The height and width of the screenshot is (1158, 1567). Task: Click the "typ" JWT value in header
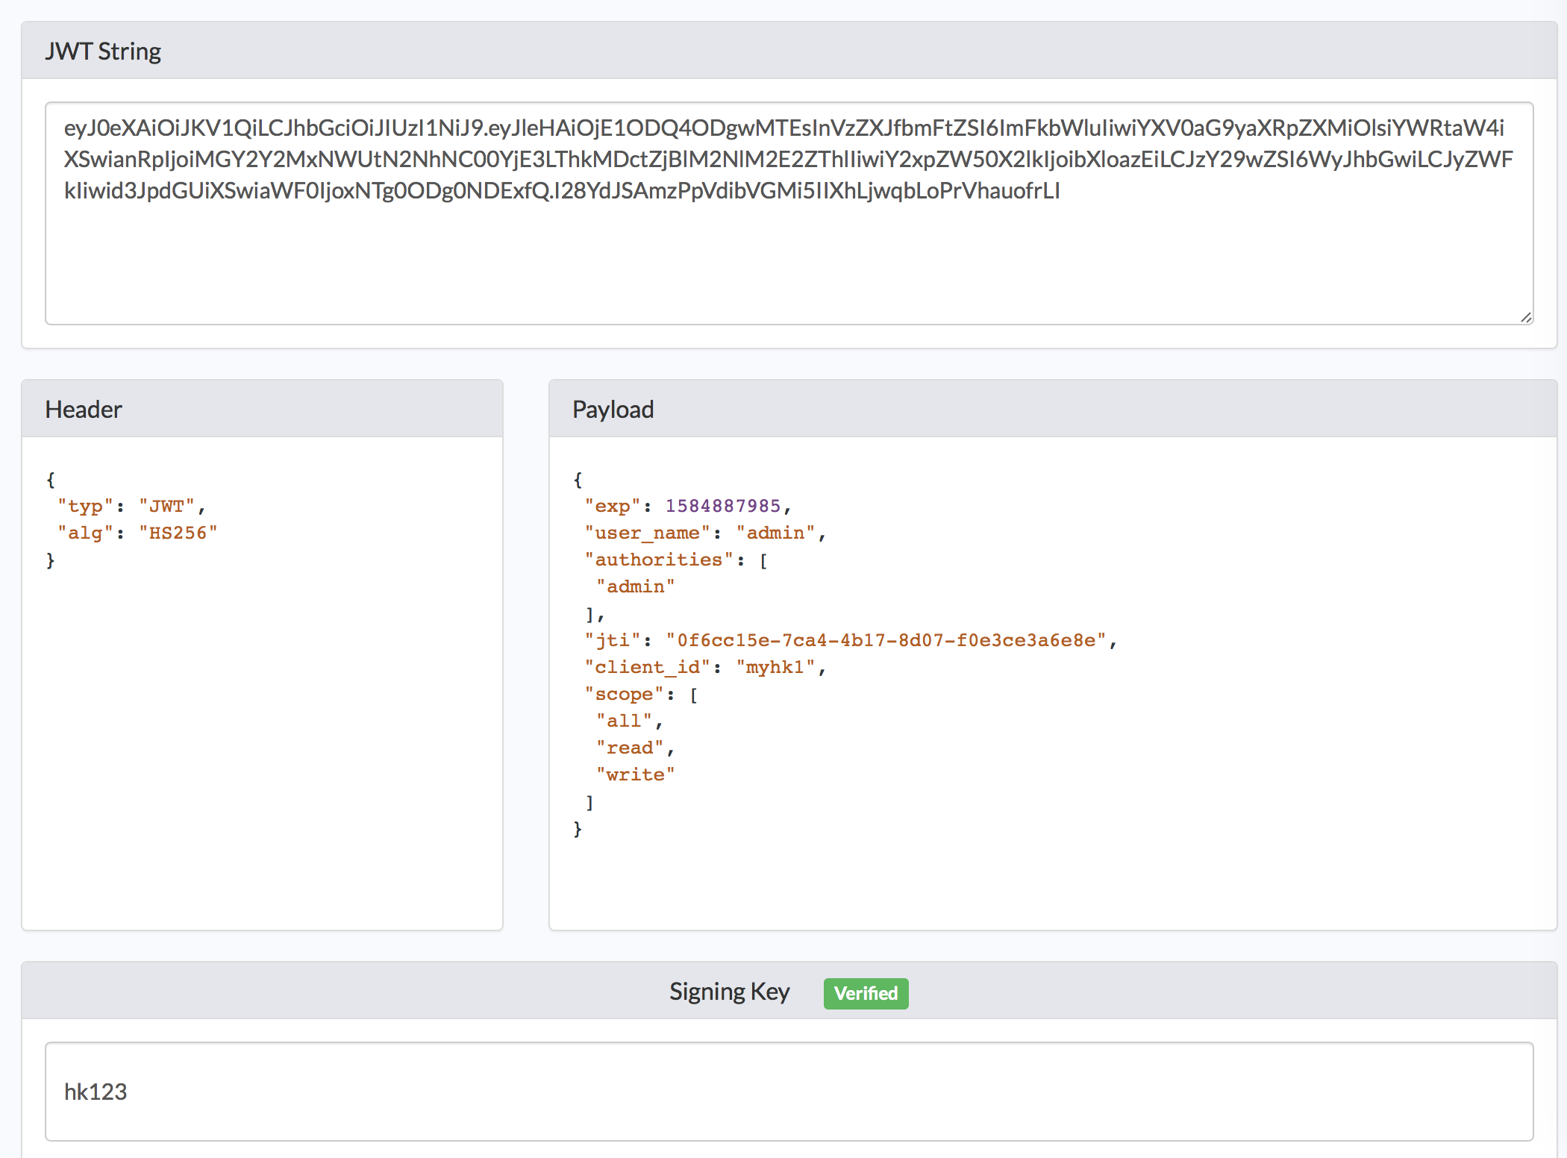click(x=167, y=506)
